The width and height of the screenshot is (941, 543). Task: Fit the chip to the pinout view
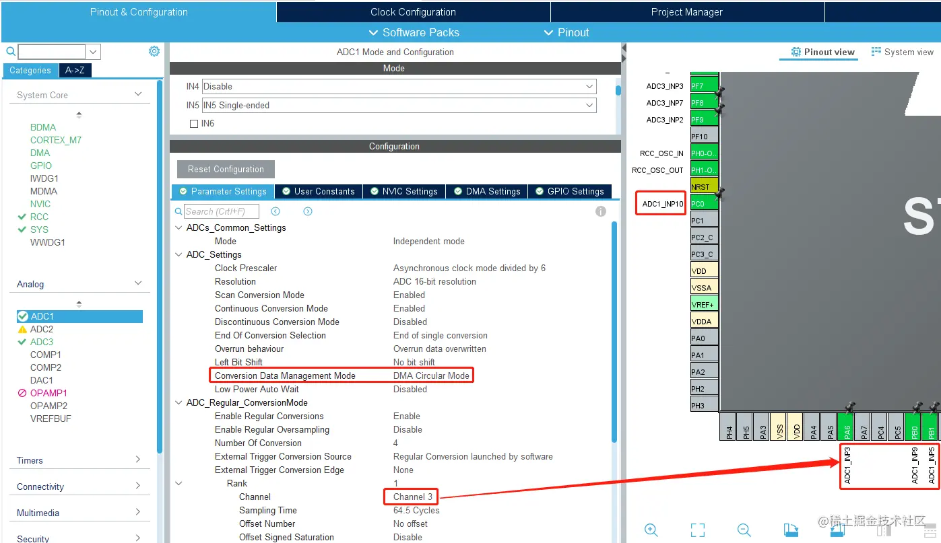click(x=698, y=530)
